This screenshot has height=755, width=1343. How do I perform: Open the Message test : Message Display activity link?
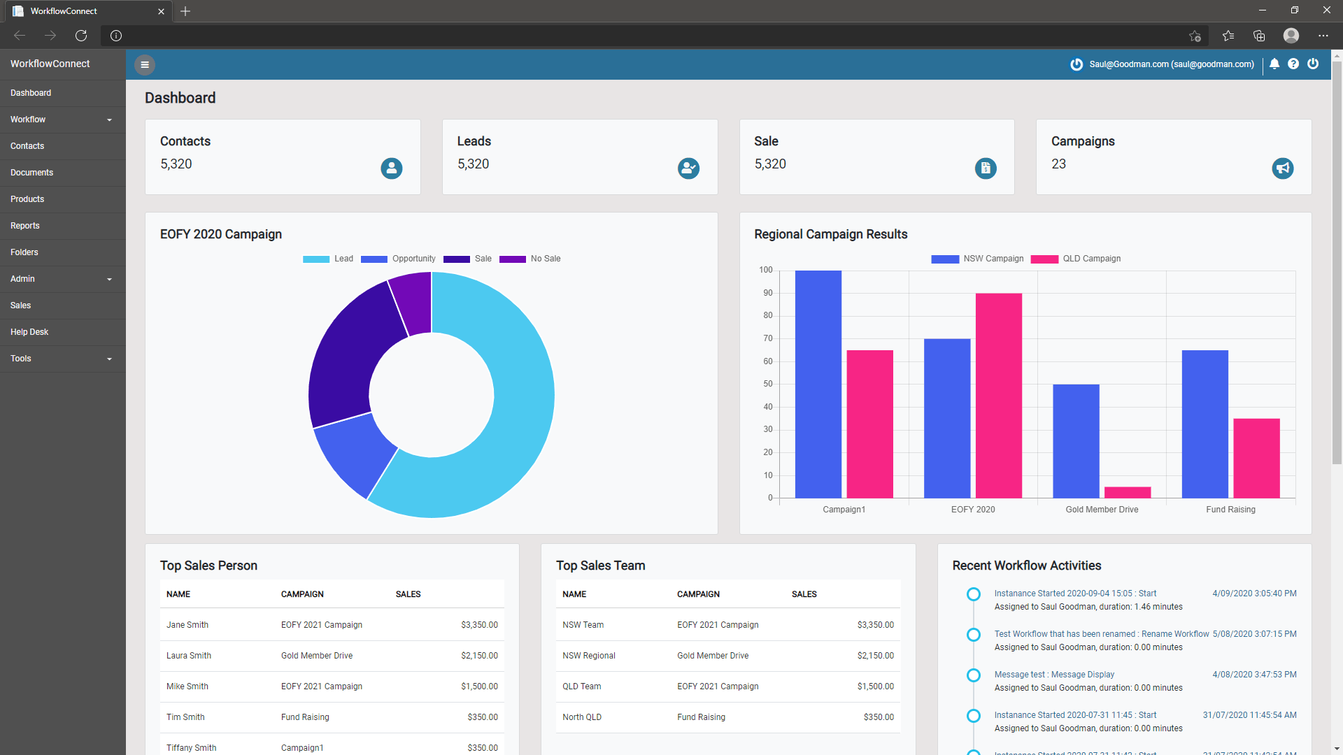point(1054,675)
